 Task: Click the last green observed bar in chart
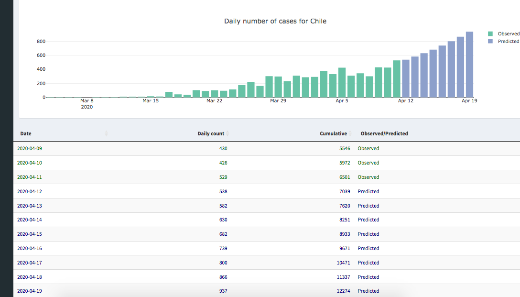pyautogui.click(x=397, y=79)
